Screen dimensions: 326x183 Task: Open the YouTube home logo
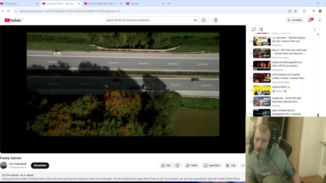click(x=13, y=20)
